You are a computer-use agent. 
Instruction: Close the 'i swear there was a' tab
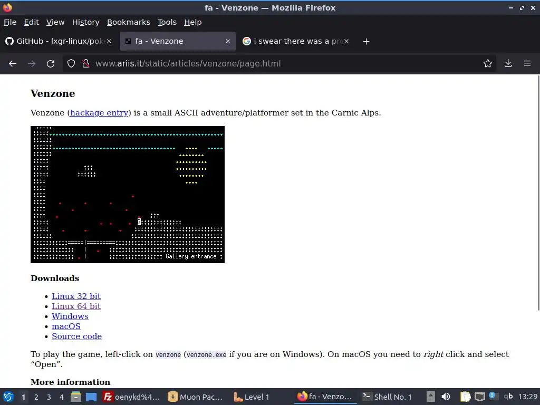pos(346,41)
